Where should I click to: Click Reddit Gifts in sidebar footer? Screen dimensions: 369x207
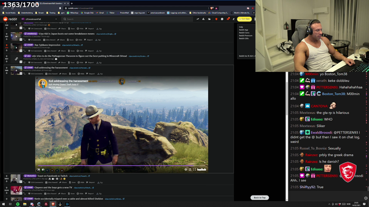244,39
